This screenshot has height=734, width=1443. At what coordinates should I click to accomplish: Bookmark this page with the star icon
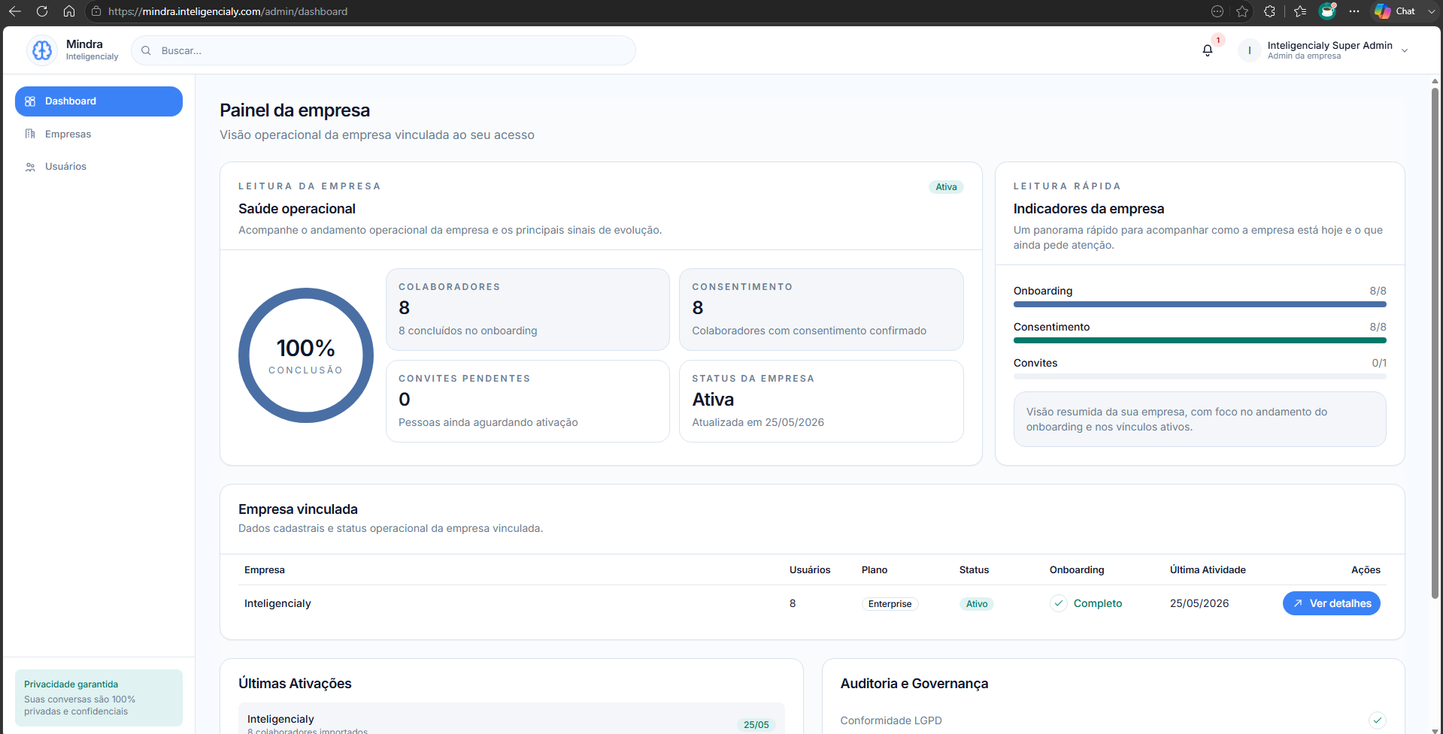tap(1242, 11)
